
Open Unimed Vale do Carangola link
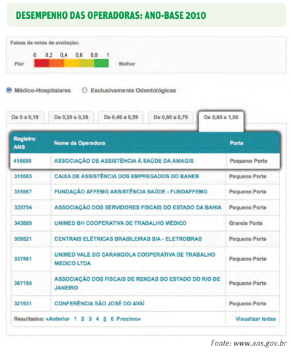point(135,259)
